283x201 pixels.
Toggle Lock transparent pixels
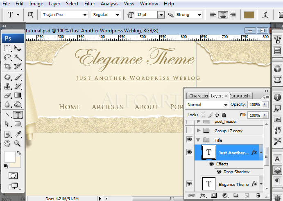203,115
